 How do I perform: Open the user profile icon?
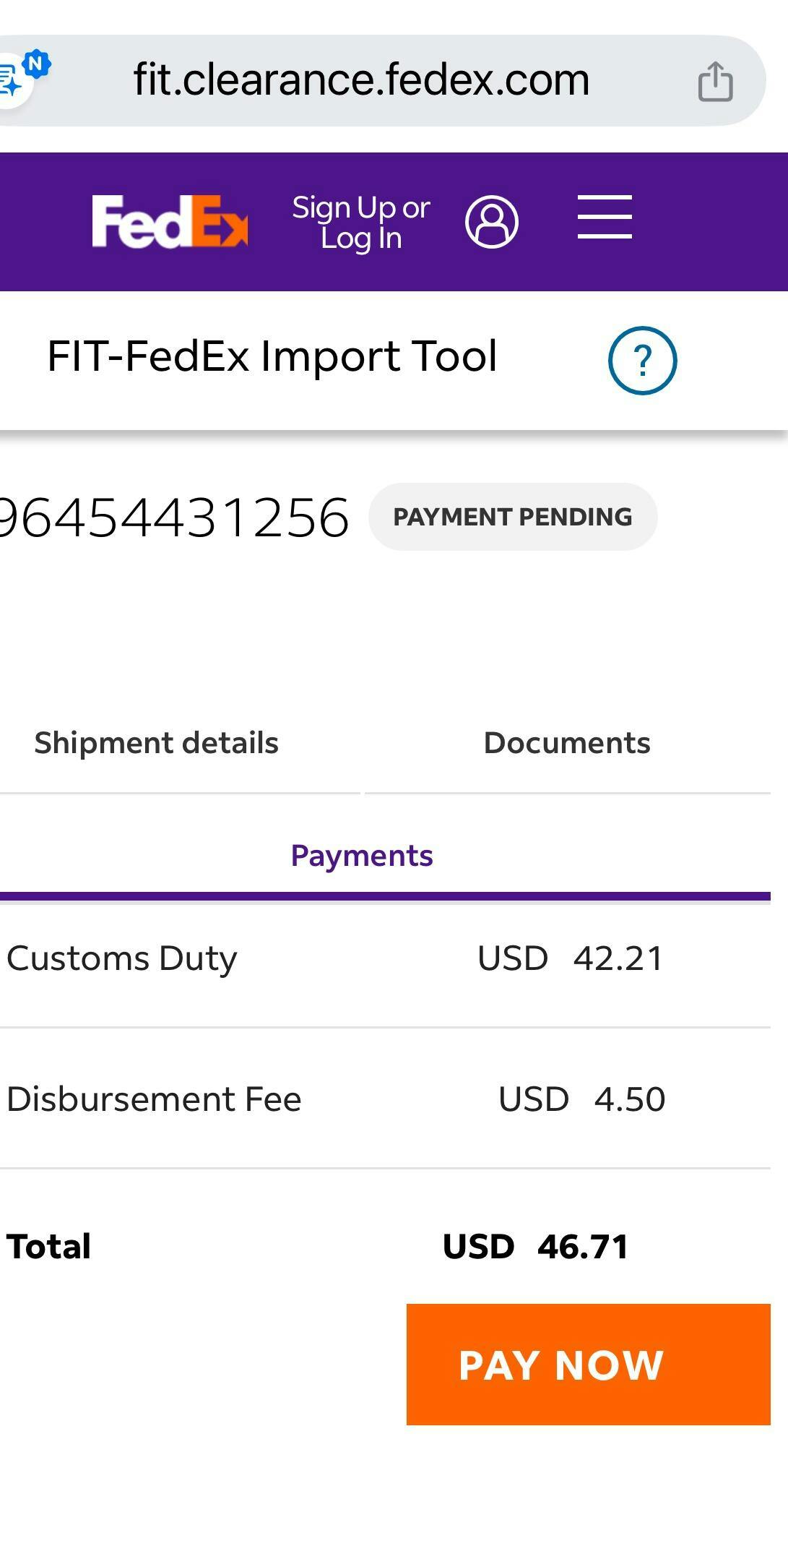491,222
